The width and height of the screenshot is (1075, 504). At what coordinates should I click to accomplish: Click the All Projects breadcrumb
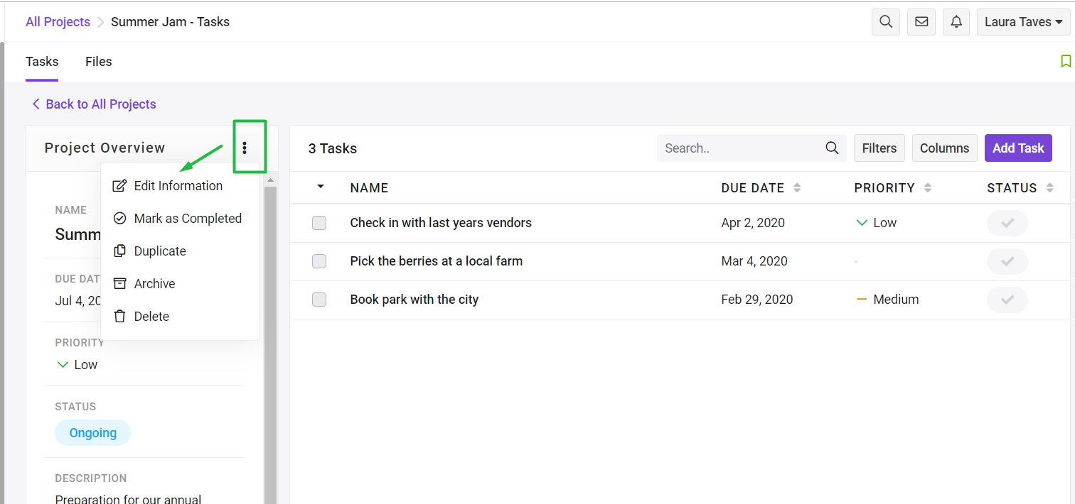(58, 22)
